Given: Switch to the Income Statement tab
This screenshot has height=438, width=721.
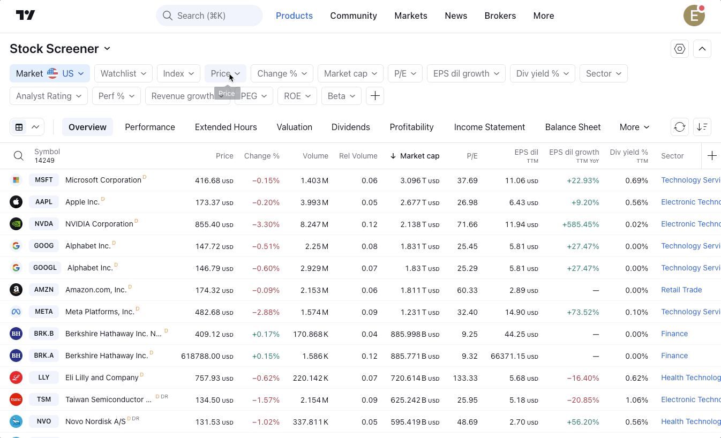Looking at the screenshot, I should click(490, 127).
